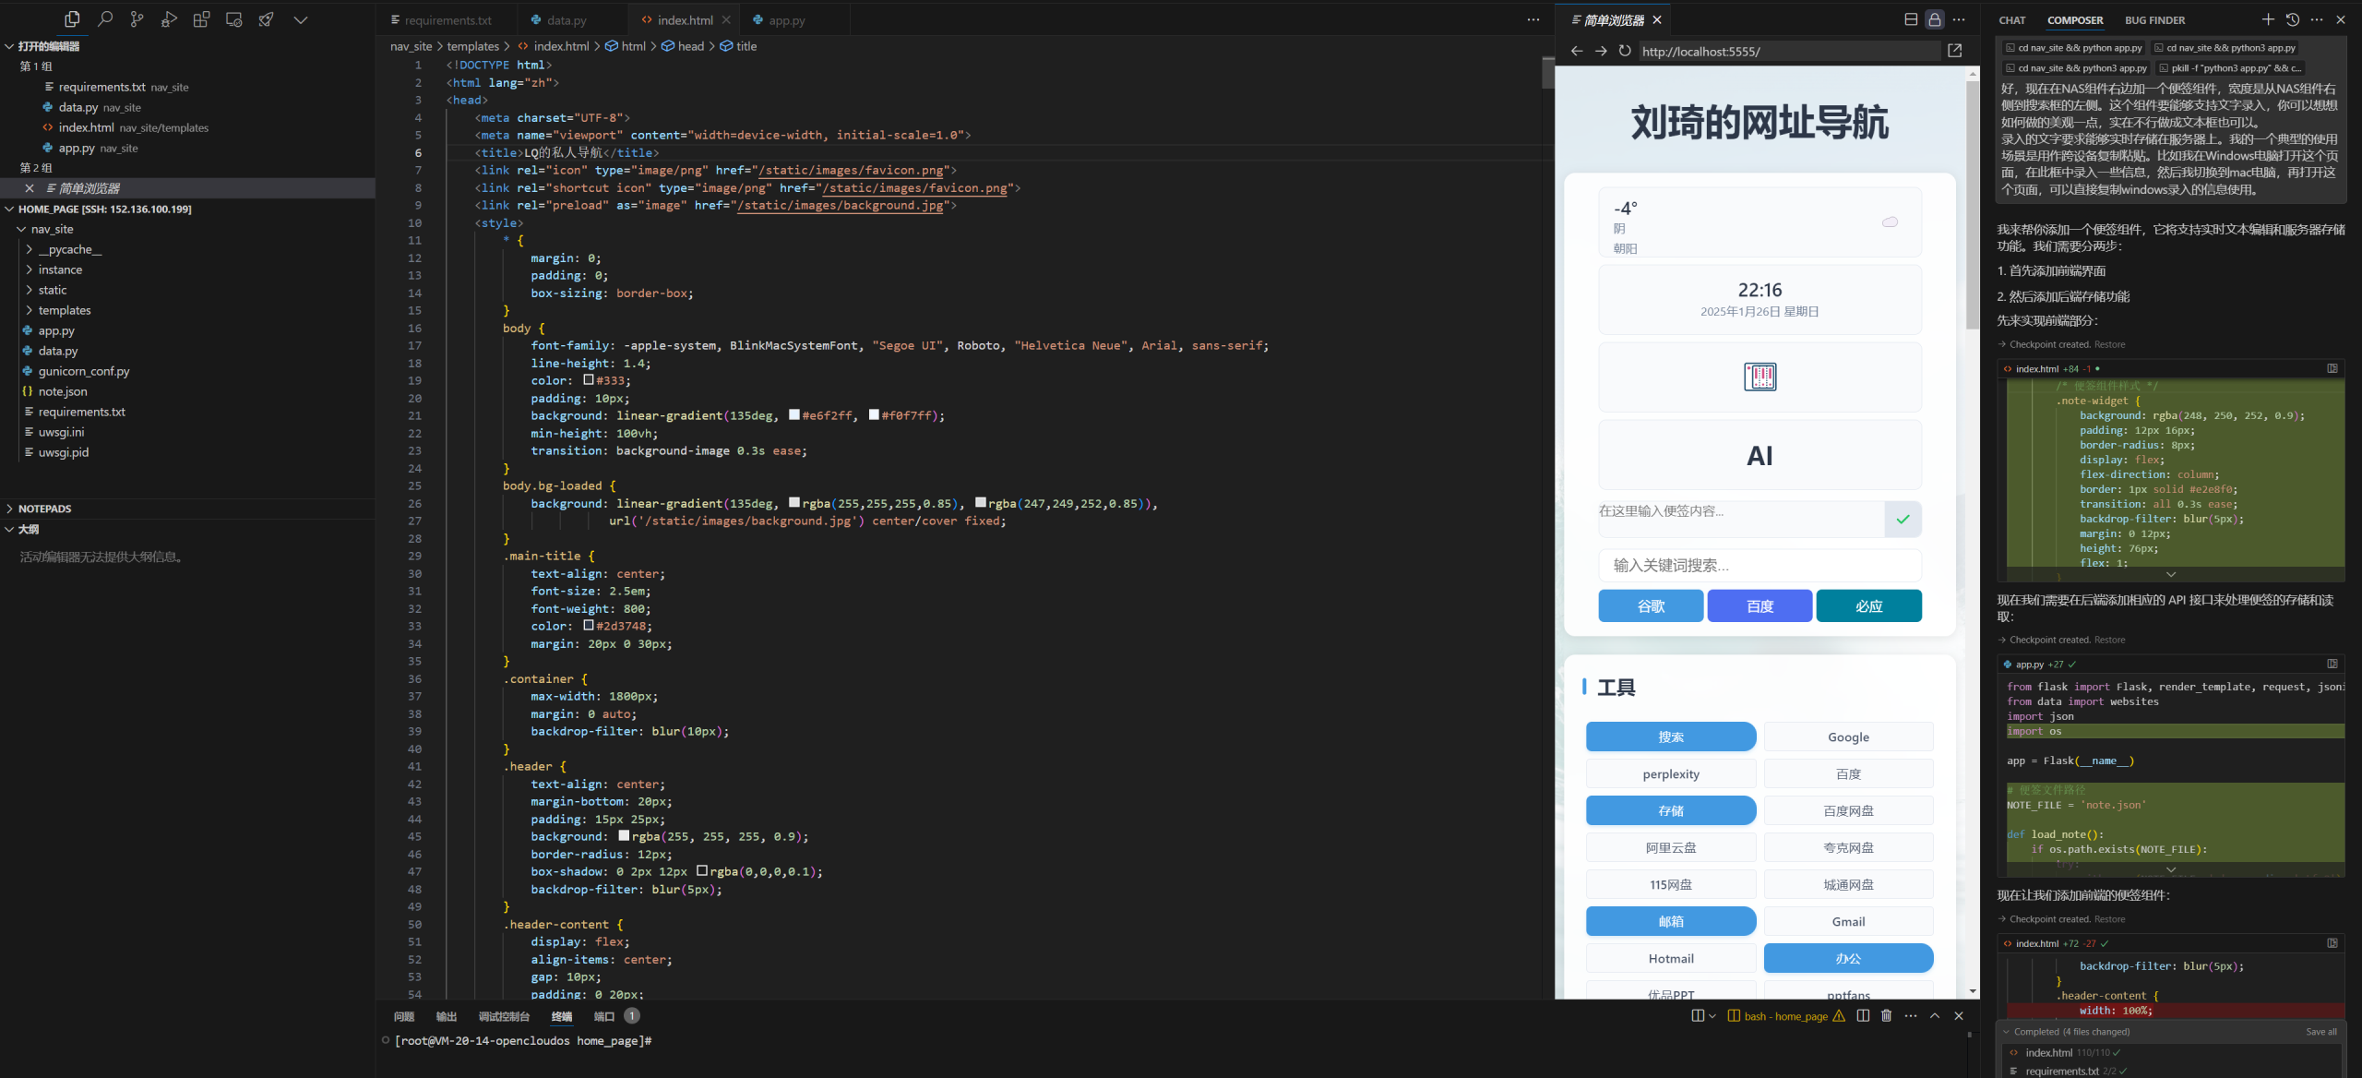Click the 百度 search button

[1760, 606]
